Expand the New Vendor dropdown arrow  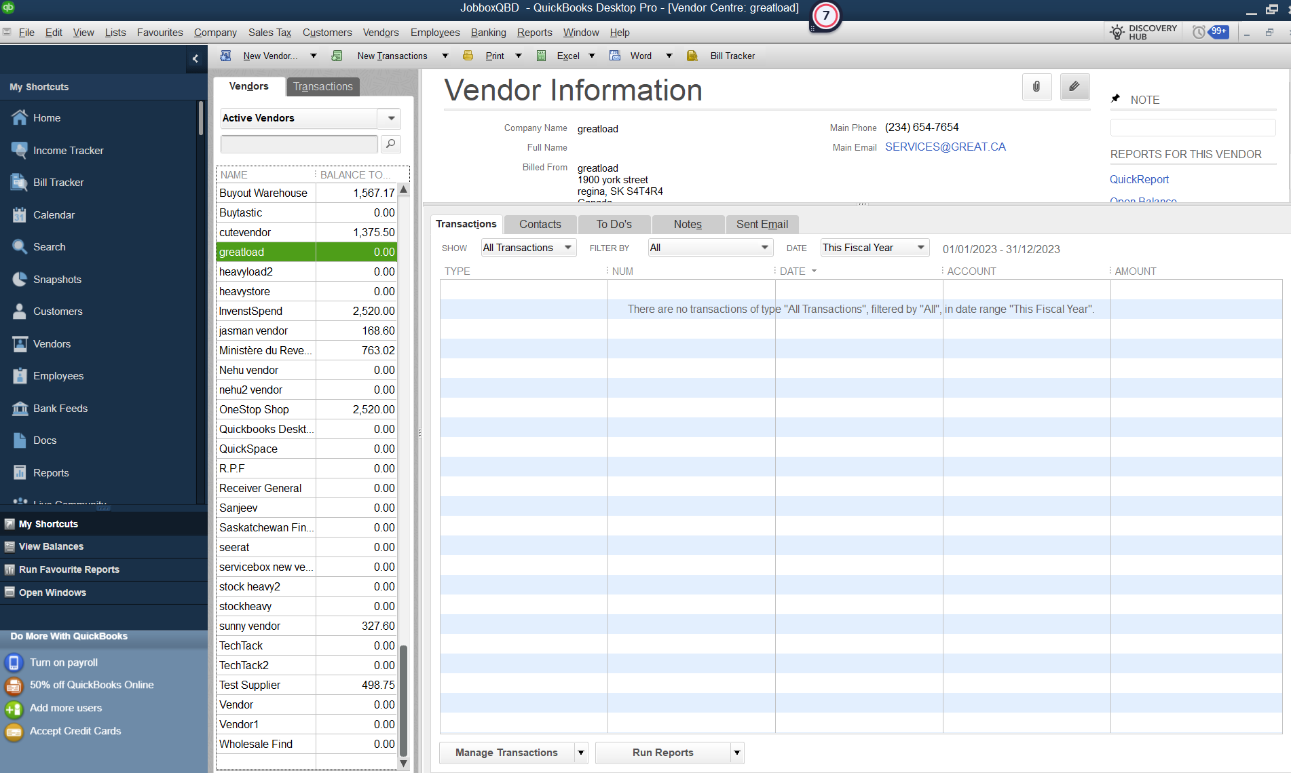[313, 56]
